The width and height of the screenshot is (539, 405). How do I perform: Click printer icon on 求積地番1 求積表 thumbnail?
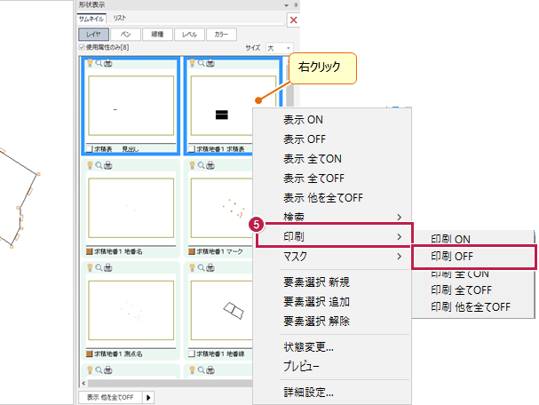[211, 64]
